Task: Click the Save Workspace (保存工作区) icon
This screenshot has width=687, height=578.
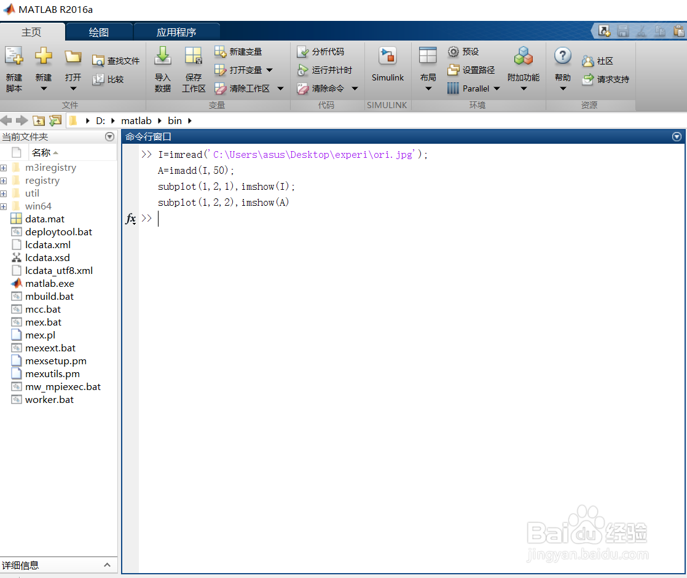Action: click(193, 56)
